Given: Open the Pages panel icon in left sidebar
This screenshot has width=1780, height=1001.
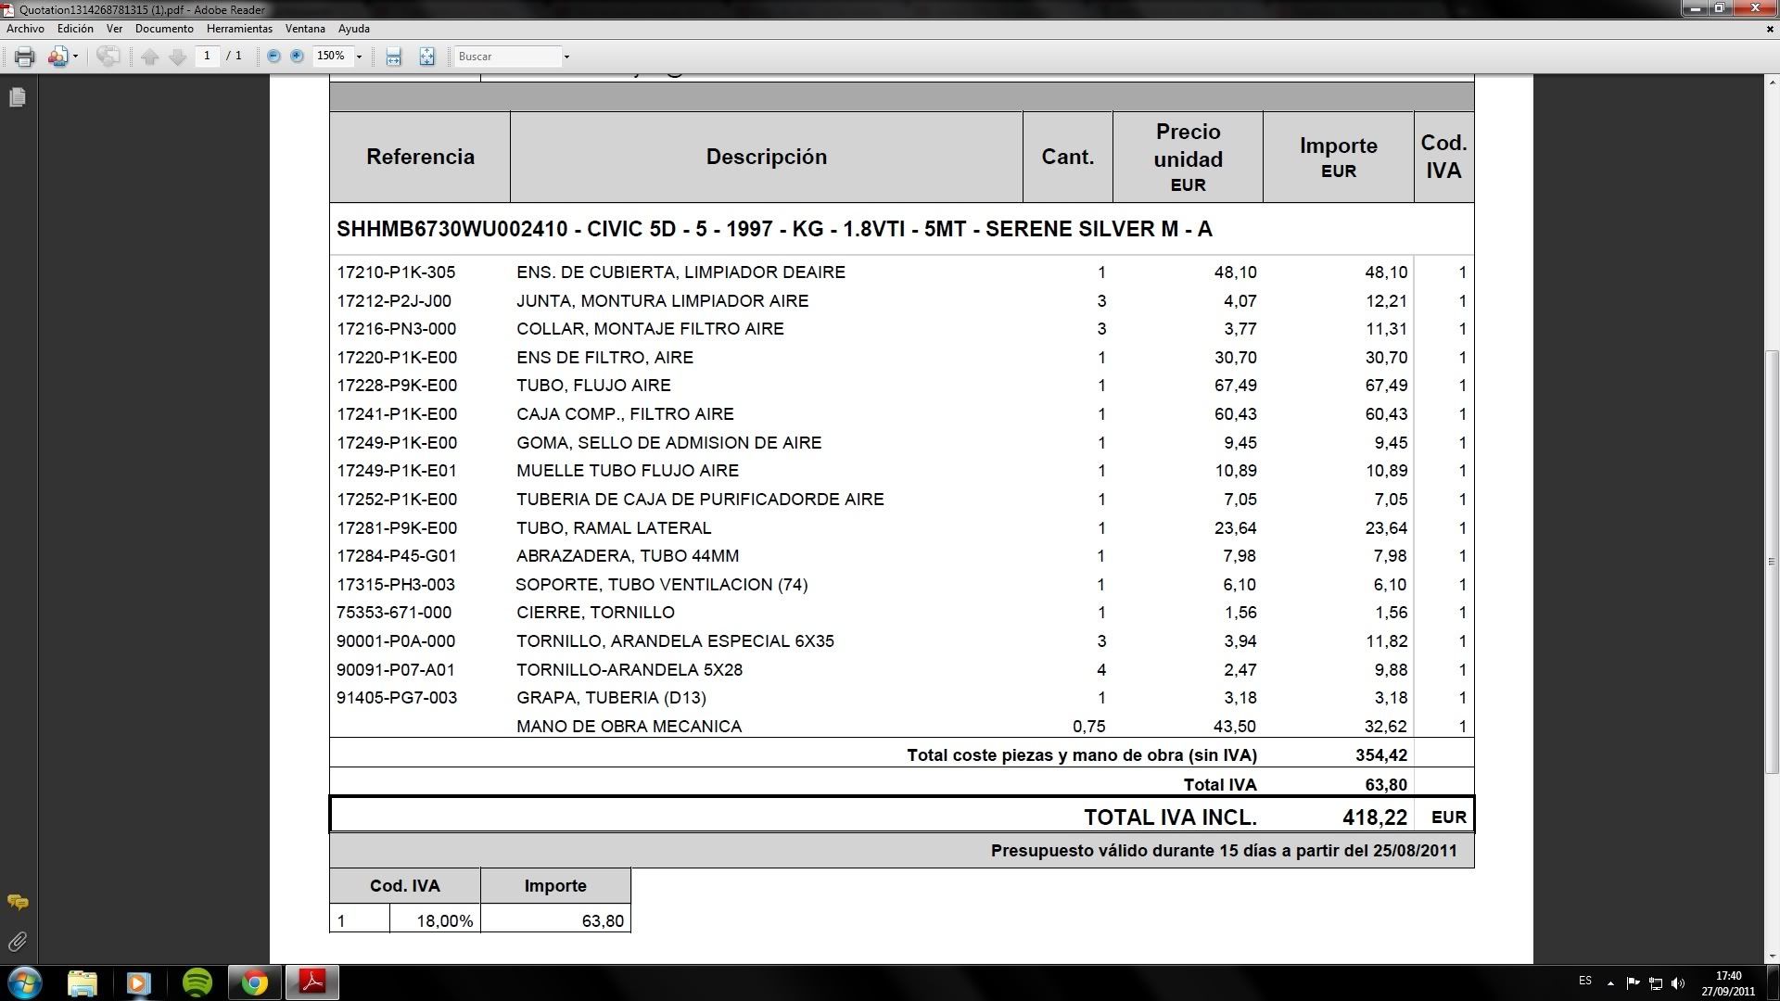Looking at the screenshot, I should (18, 97).
